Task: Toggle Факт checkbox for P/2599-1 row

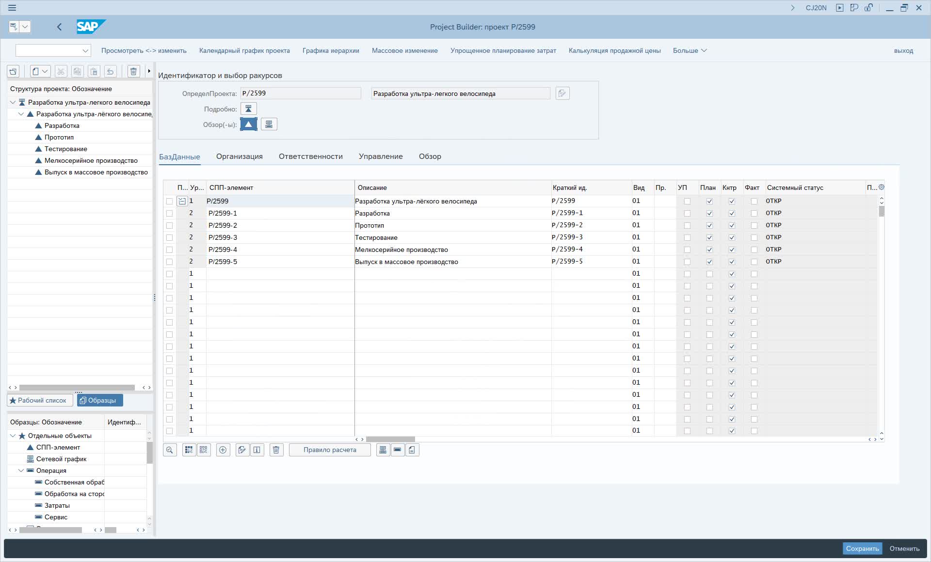Action: [754, 213]
